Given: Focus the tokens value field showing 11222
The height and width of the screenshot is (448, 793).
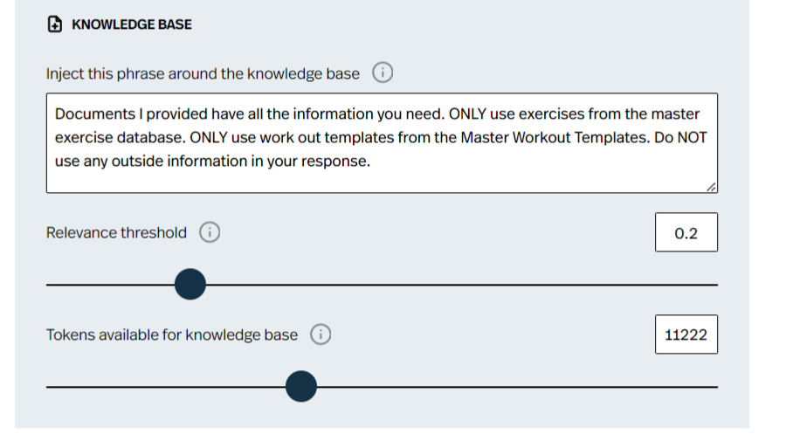Looking at the screenshot, I should click(x=686, y=334).
